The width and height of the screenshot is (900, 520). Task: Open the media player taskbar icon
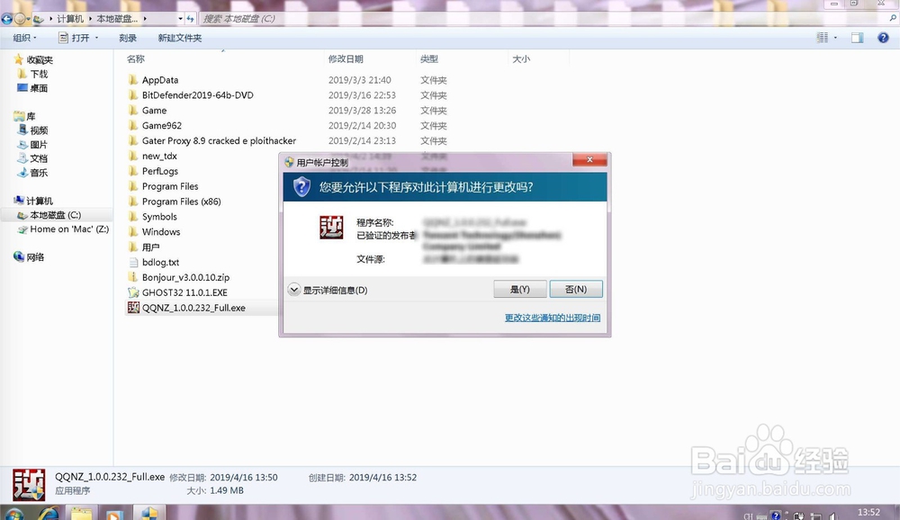click(x=113, y=514)
